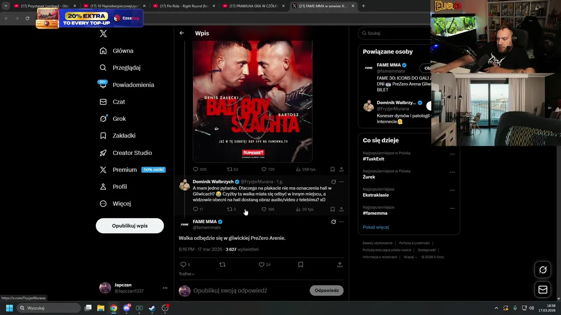The height and width of the screenshot is (315, 561).
Task: Reply to Dominik's tweet with 17 comments
Action: [x=198, y=209]
